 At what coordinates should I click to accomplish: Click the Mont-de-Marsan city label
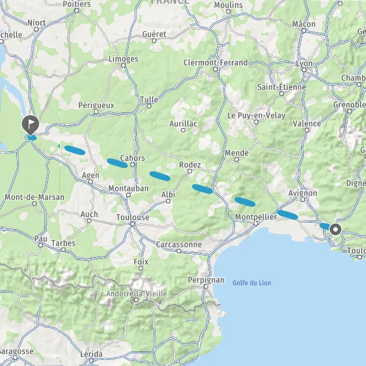[35, 197]
